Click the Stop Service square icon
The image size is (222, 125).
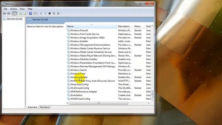[x=50, y=14]
